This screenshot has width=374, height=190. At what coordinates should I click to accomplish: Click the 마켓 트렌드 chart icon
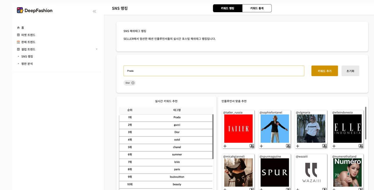[18, 35]
